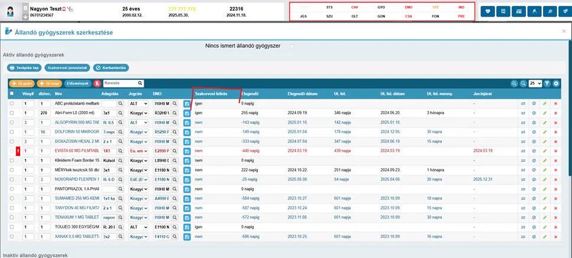Open the funnel filter icon in the table header

pos(547,83)
